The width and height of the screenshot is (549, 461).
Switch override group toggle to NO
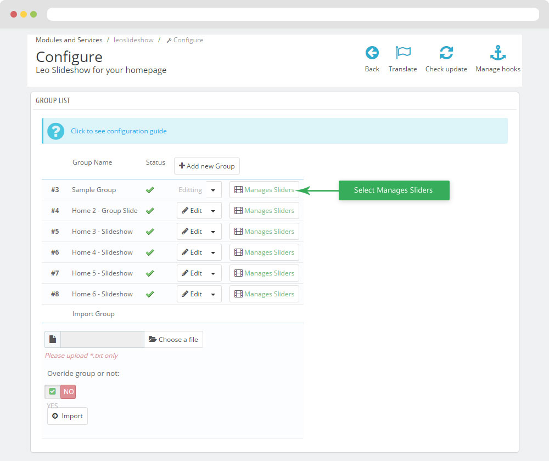(68, 392)
